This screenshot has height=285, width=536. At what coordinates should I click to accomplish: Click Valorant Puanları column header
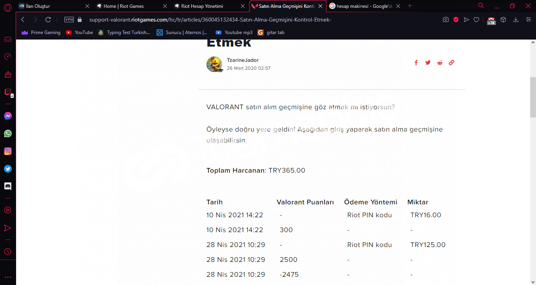pyautogui.click(x=305, y=202)
